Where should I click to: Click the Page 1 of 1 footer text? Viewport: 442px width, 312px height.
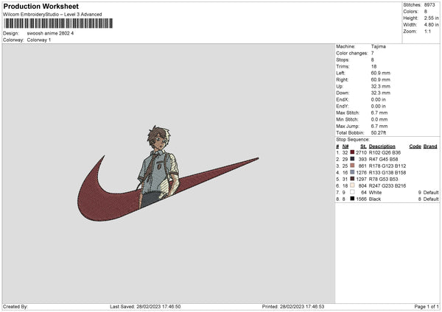point(427,306)
